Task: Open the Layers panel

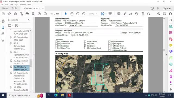Action: pyautogui.click(x=3, y=40)
